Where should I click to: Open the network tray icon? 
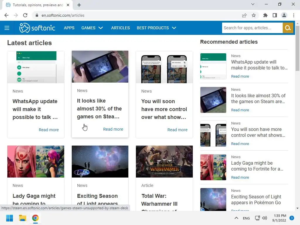coord(257,218)
